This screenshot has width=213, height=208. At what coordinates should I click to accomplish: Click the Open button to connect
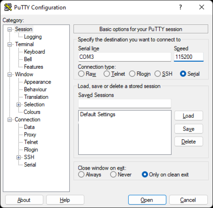[147, 200]
